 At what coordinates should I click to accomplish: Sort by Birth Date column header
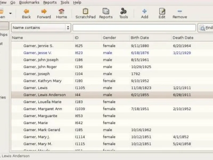point(140,38)
